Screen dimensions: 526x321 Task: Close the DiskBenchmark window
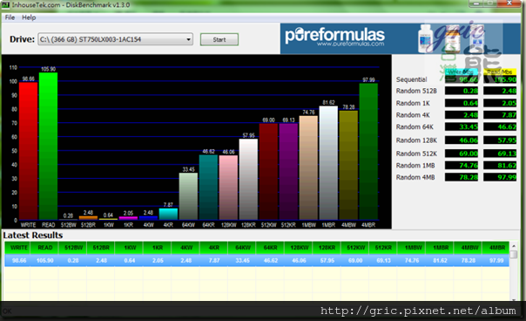(509, 3)
